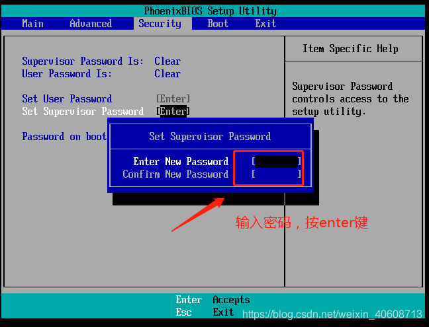Click the Item Specific Help heading
Screen dimensions: 429x327
[x=350, y=49]
